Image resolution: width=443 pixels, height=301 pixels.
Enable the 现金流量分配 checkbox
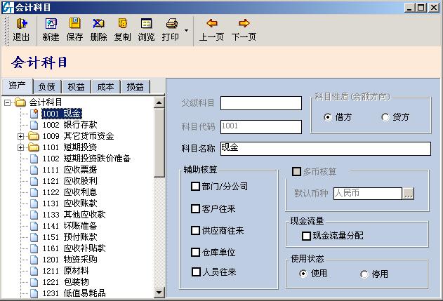tap(306, 236)
